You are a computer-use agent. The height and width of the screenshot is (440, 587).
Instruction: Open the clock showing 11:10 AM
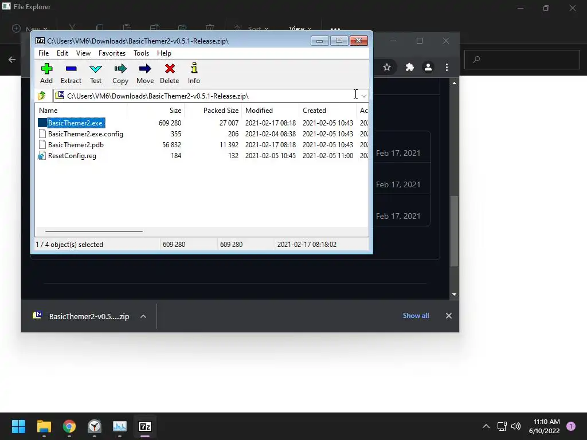(545, 426)
